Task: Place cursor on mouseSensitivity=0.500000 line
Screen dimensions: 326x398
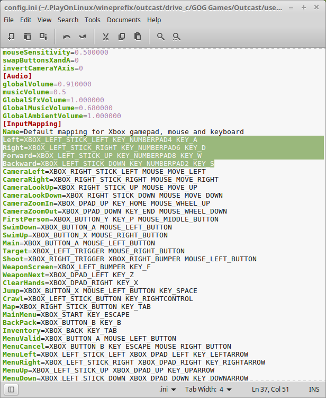Action: click(56, 52)
